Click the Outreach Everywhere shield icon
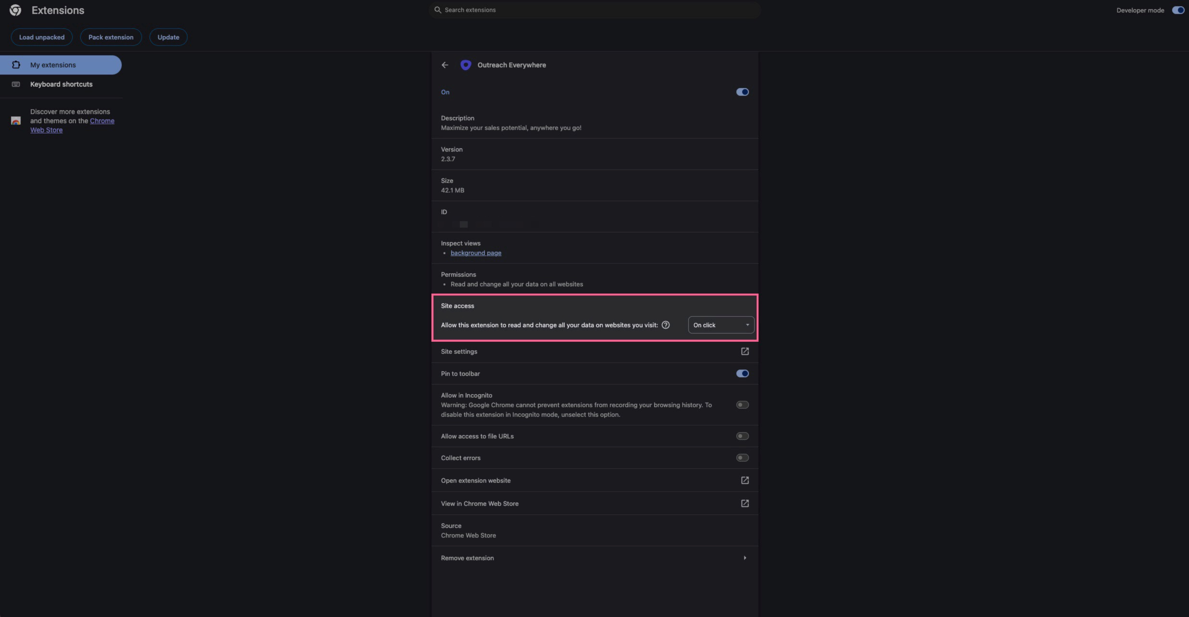This screenshot has width=1189, height=617. click(x=466, y=65)
